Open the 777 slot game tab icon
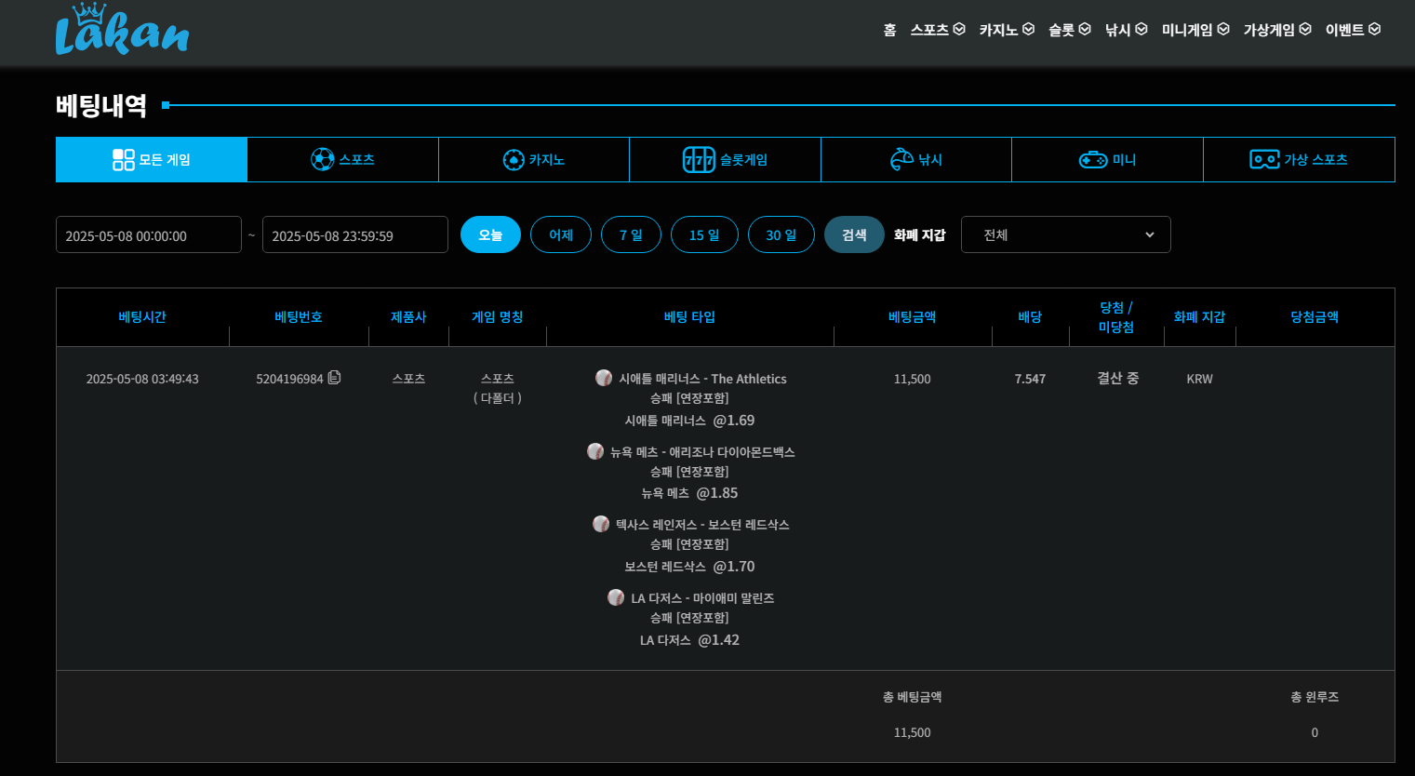The height and width of the screenshot is (776, 1415). pos(699,160)
